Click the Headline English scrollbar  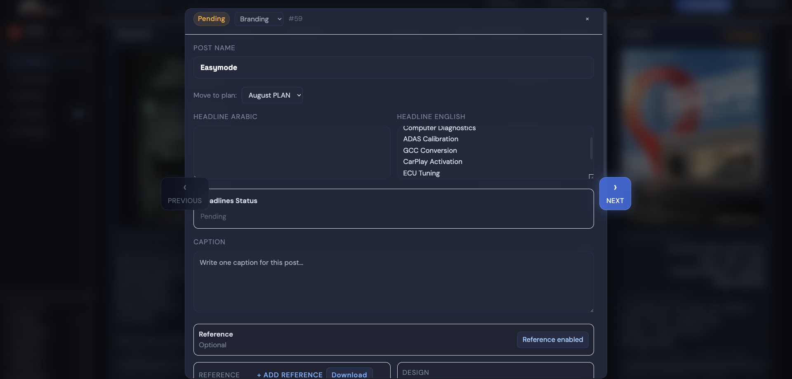pyautogui.click(x=592, y=148)
